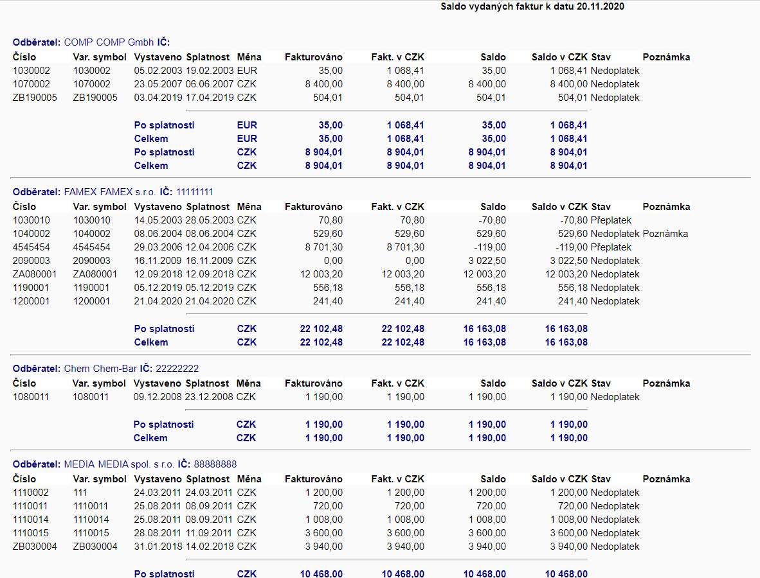The height and width of the screenshot is (578, 760).
Task: Click Přeplatek status of invoice 4545454
Action: 611,247
